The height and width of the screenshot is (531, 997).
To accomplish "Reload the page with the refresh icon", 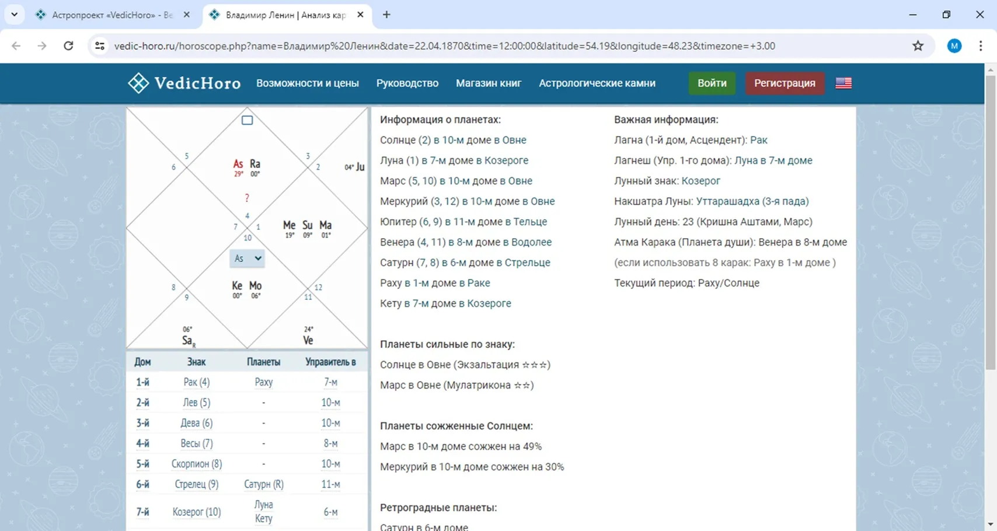I will point(68,46).
